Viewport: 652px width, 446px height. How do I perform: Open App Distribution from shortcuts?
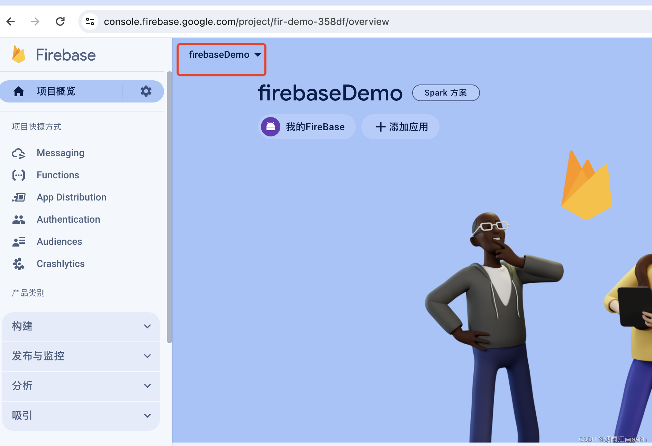pos(72,197)
